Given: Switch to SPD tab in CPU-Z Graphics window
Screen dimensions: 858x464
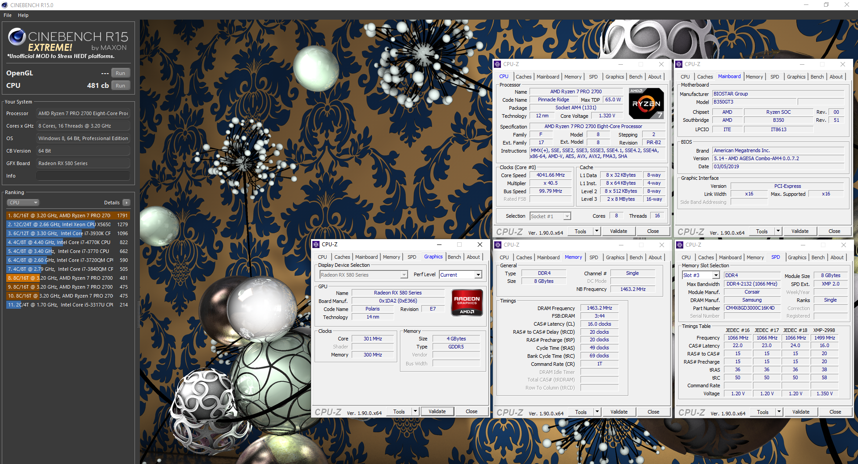Looking at the screenshot, I should (x=412, y=257).
